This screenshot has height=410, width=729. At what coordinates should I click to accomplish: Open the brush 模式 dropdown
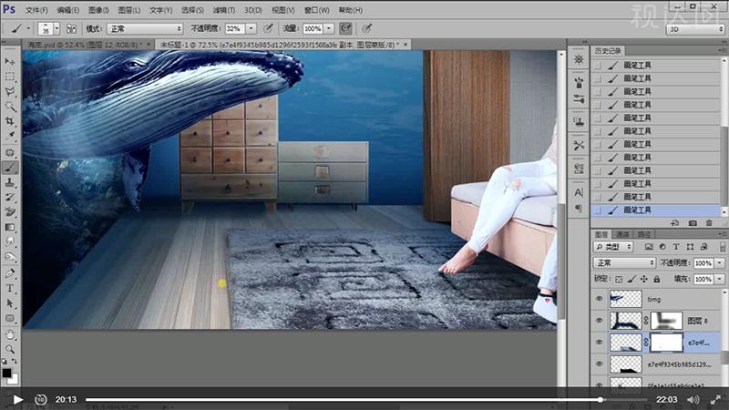point(144,29)
